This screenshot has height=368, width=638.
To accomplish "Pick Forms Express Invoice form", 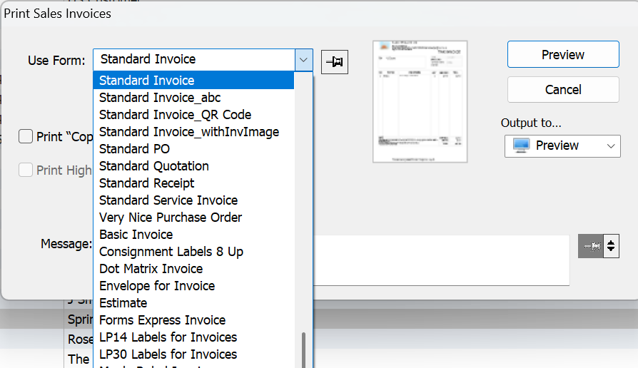I will (x=193, y=320).
